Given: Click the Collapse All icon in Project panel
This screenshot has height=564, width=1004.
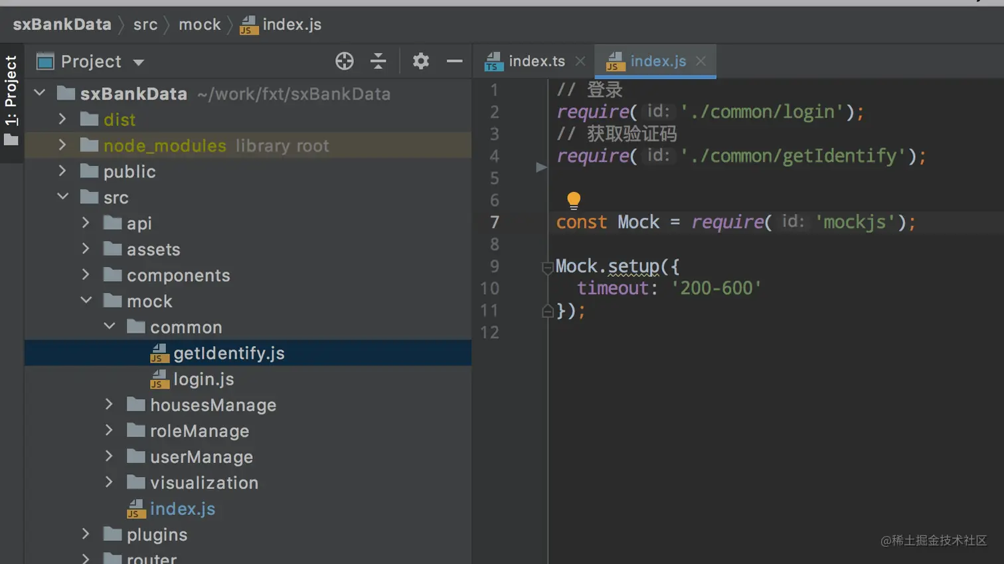Looking at the screenshot, I should click(x=378, y=61).
